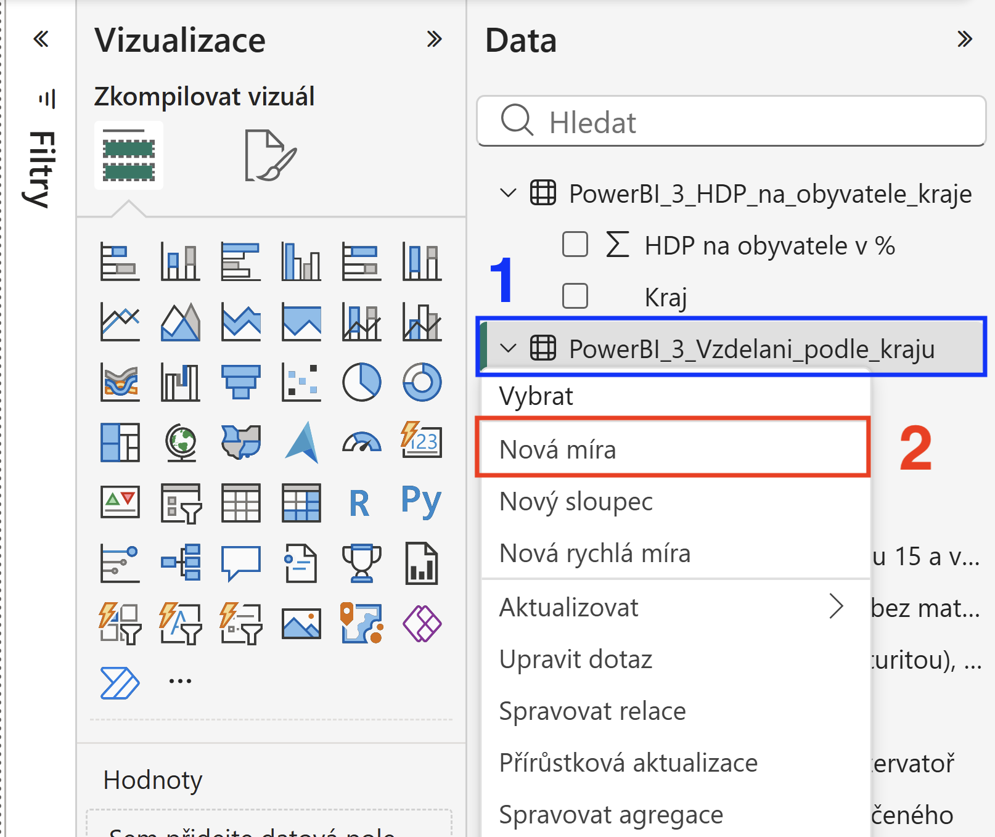
Task: Choose Spravovat agregace menu item
Action: coord(675,814)
